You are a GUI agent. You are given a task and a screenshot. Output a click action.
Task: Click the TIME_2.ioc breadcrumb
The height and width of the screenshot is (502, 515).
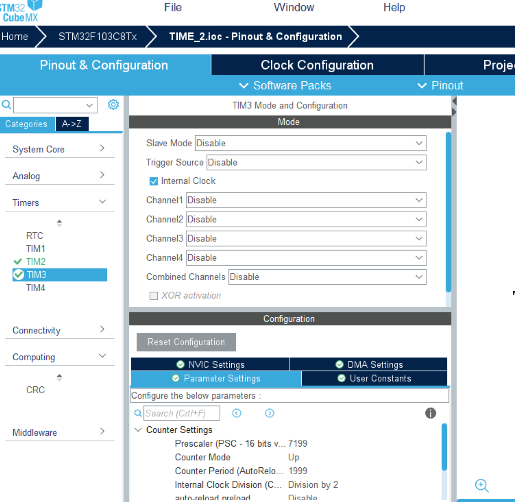pyautogui.click(x=255, y=37)
